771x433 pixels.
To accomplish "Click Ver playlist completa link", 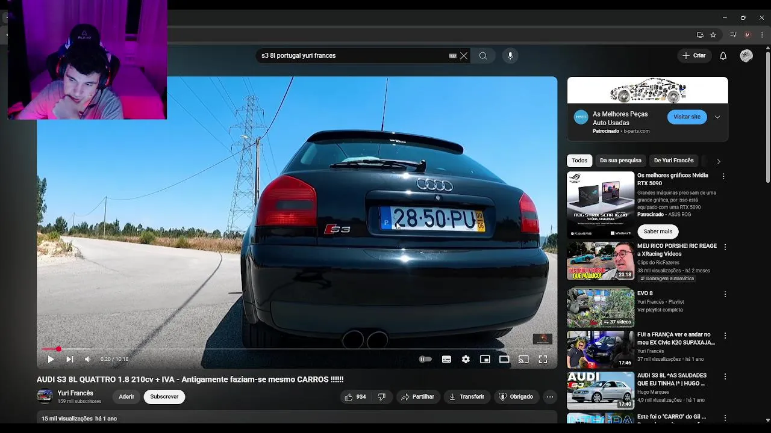I will pyautogui.click(x=660, y=310).
